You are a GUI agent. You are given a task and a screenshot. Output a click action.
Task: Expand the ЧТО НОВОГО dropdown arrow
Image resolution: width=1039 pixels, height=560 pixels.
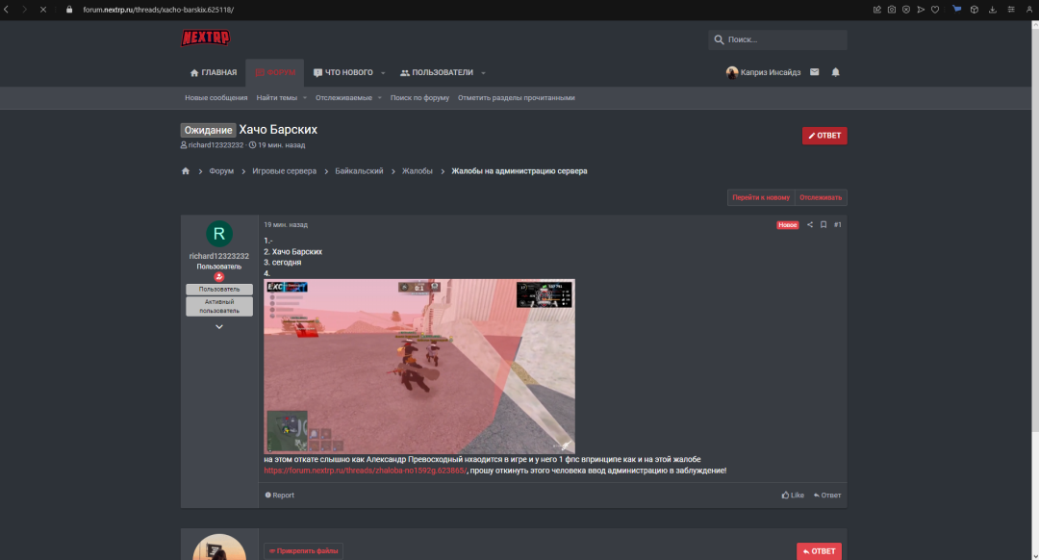[x=383, y=73]
